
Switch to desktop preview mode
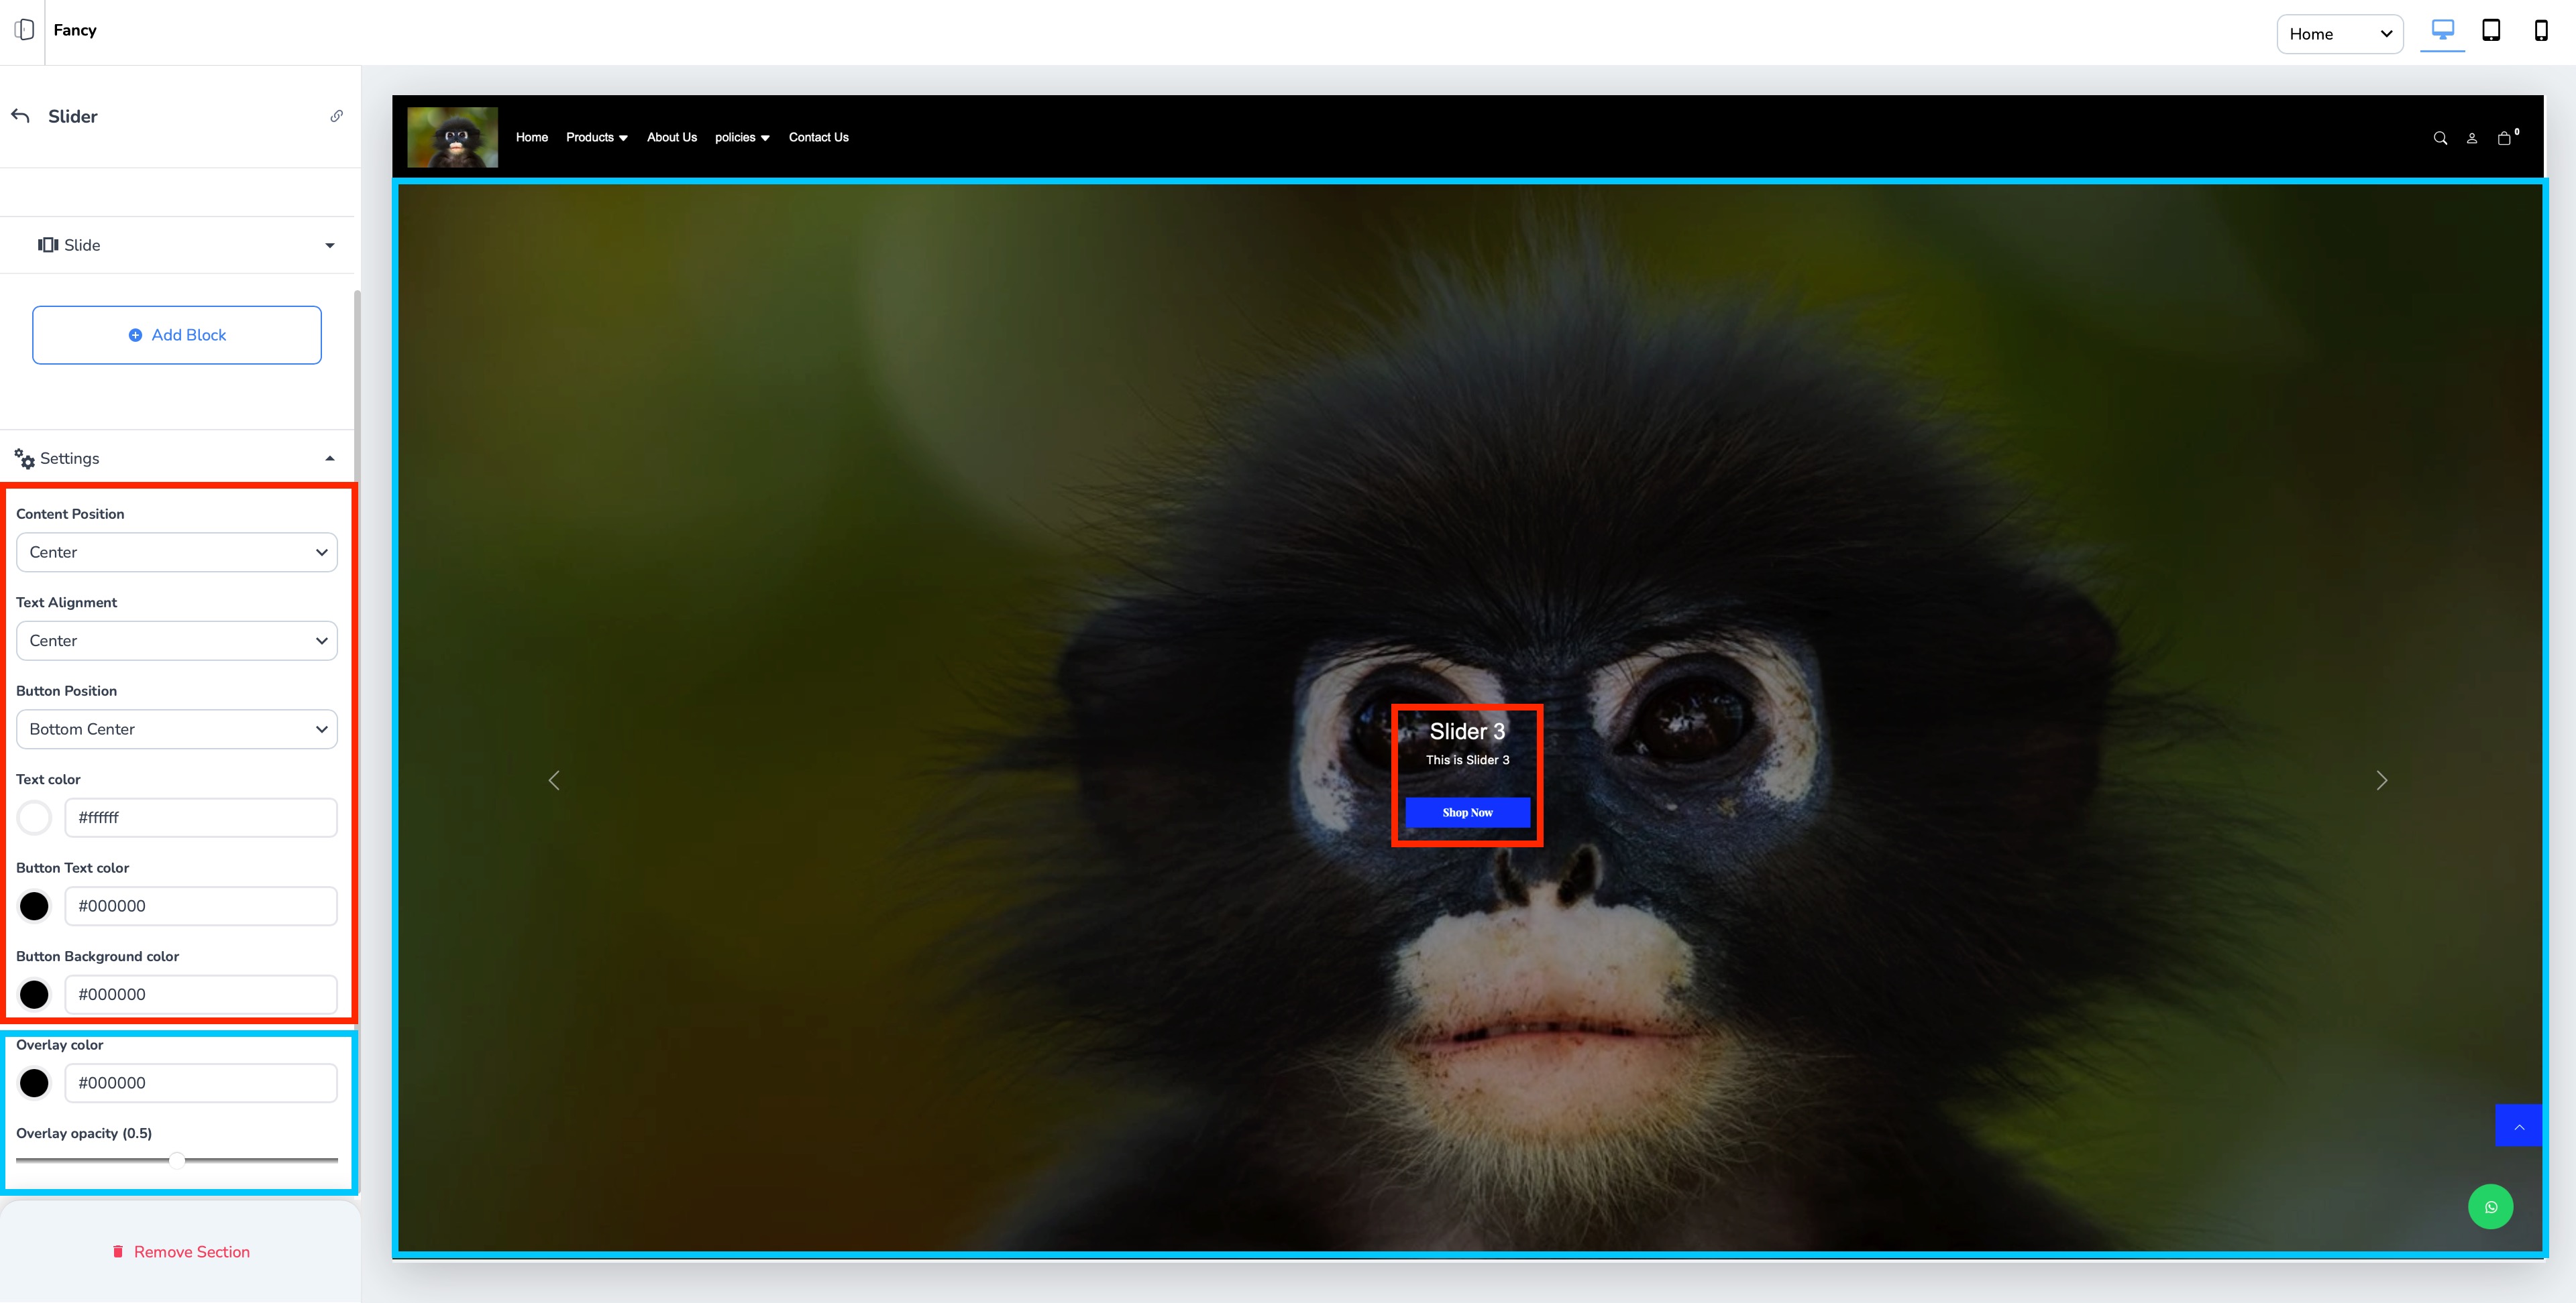tap(2442, 31)
